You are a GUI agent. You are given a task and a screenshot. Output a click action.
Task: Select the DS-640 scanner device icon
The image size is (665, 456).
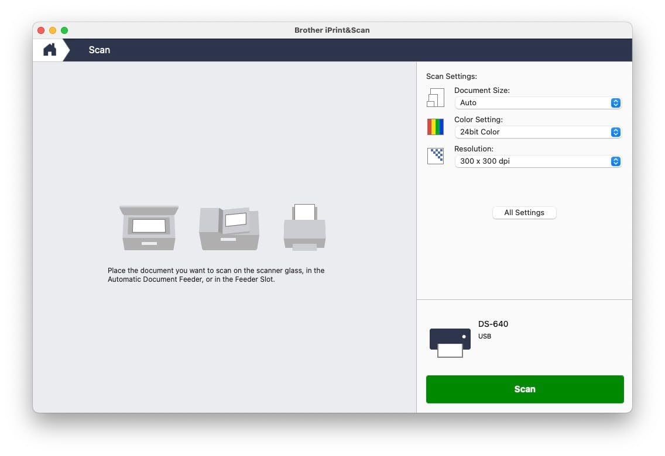point(450,343)
